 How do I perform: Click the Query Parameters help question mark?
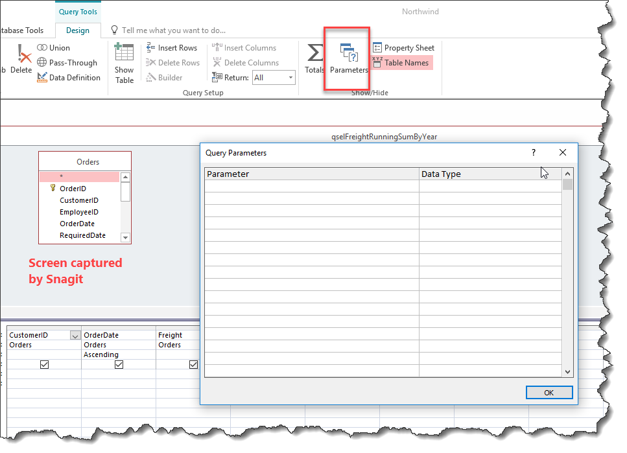point(534,152)
